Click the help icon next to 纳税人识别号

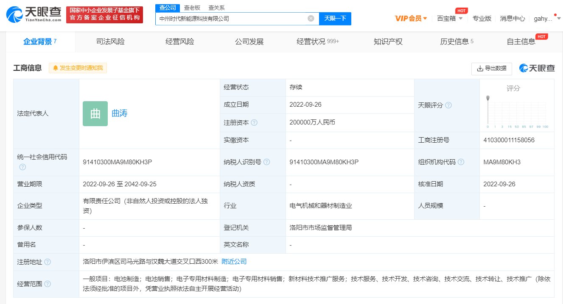click(266, 162)
